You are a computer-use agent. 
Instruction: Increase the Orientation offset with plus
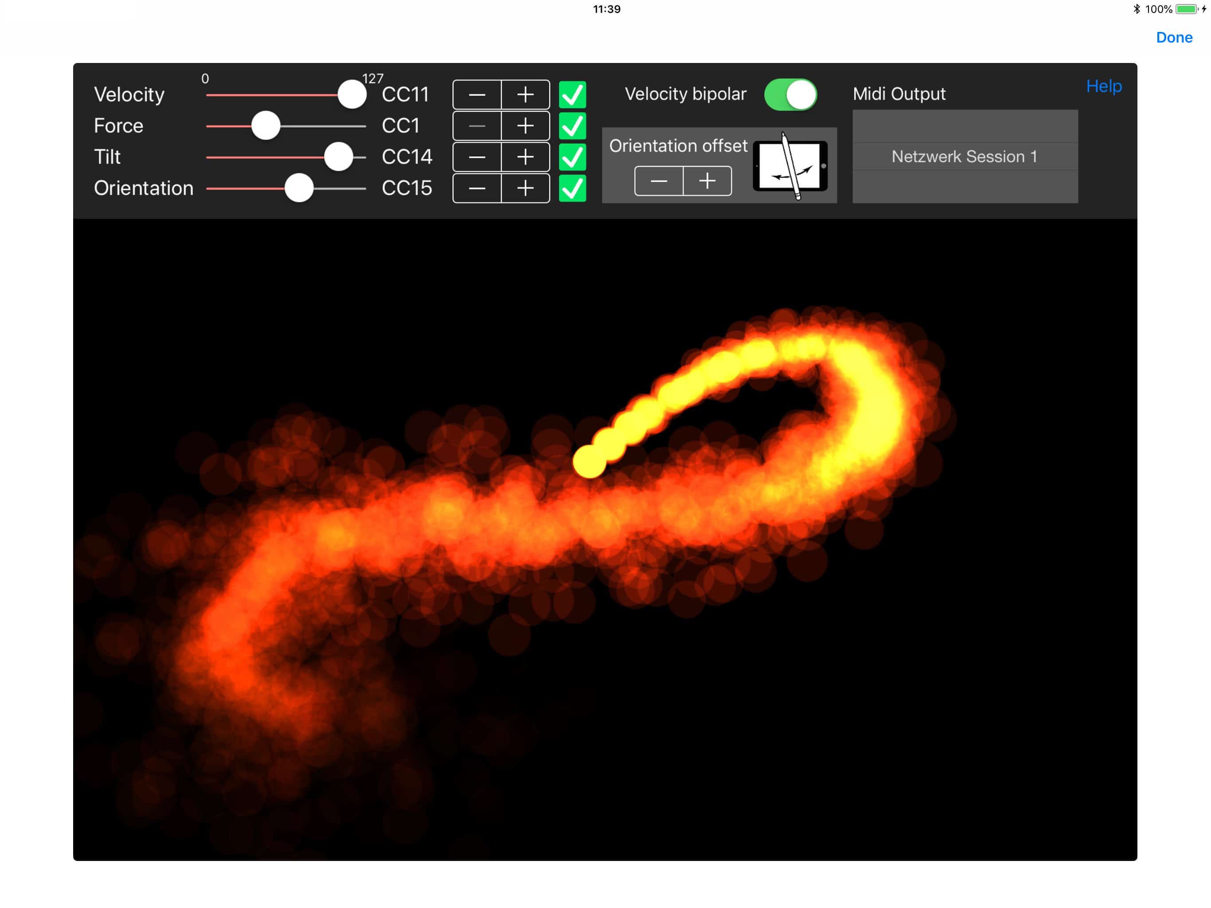tap(707, 181)
